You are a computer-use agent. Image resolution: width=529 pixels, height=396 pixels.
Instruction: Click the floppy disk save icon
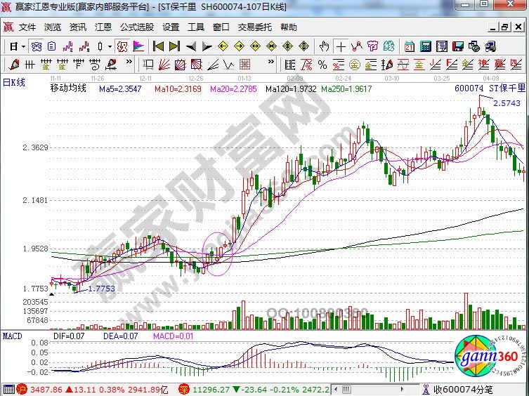459,46
